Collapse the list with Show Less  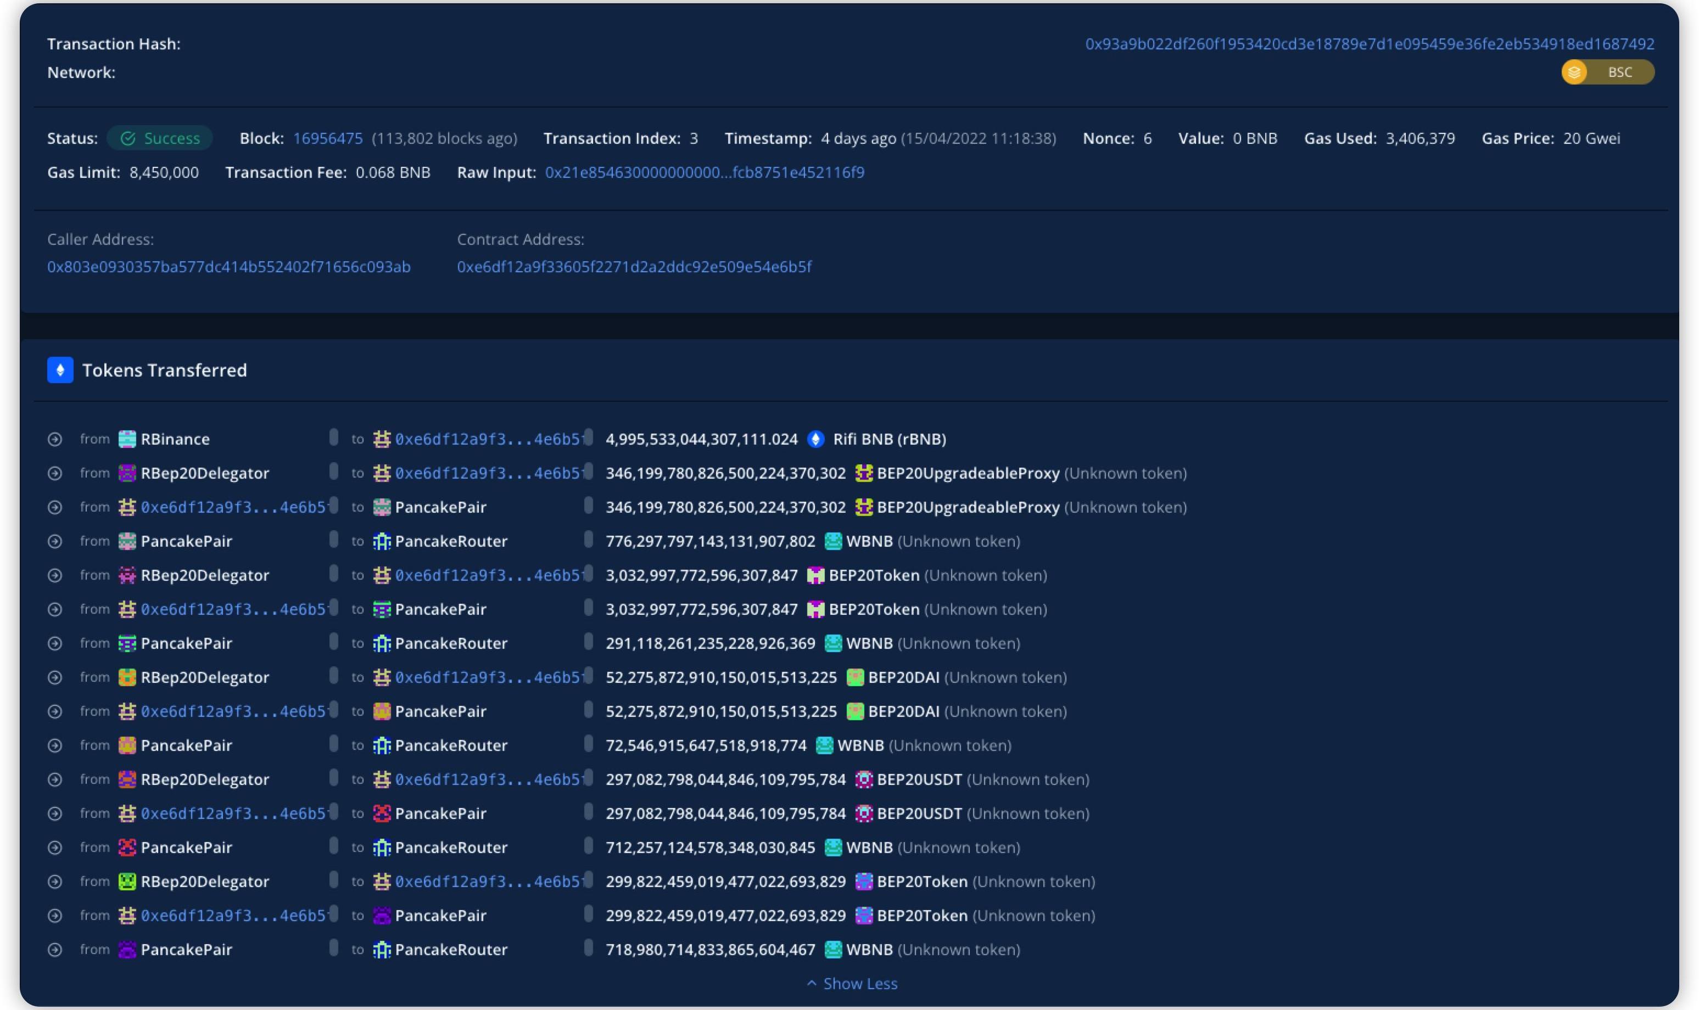[x=852, y=984]
